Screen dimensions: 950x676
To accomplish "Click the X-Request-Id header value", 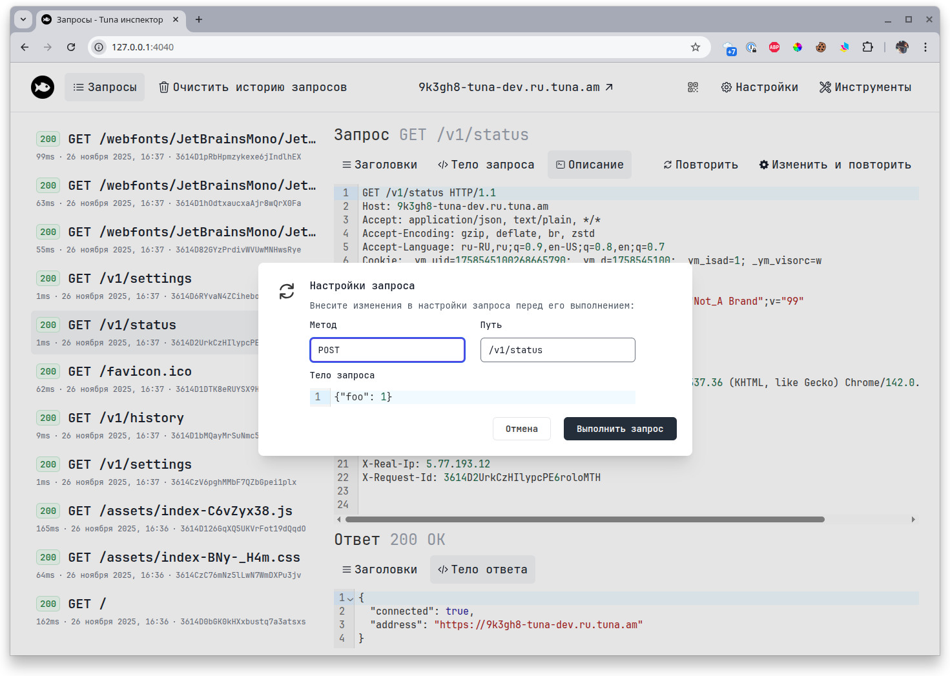I will pyautogui.click(x=522, y=478).
